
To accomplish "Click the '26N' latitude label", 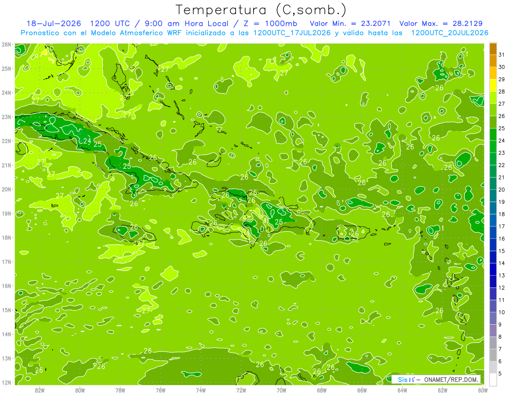I will pos(6,44).
